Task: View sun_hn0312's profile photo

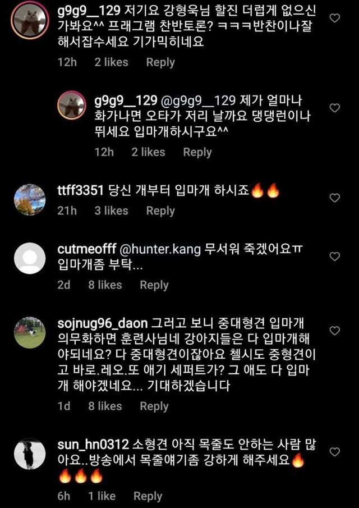Action: coord(30,454)
